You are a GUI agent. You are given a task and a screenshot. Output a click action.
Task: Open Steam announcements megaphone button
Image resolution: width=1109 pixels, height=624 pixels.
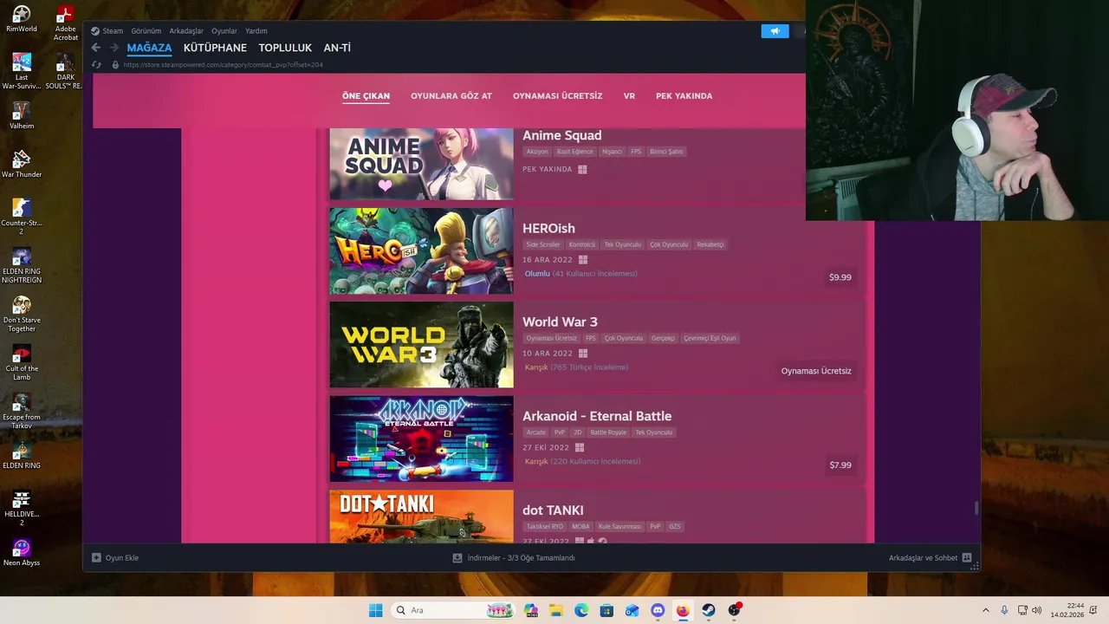click(x=775, y=31)
